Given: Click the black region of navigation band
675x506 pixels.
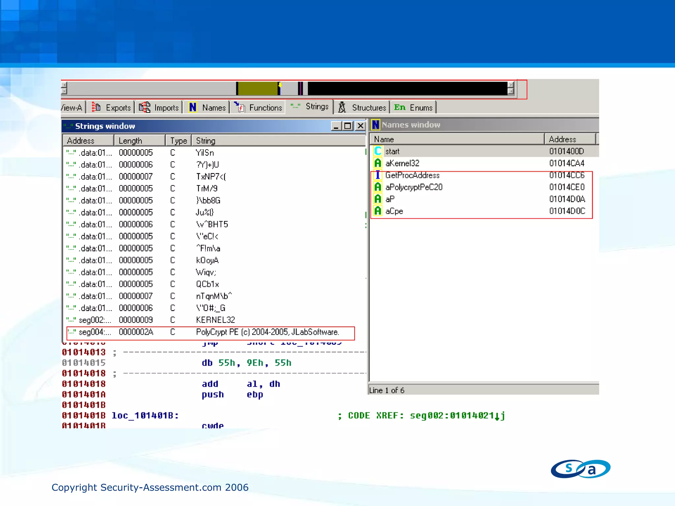Looking at the screenshot, I should tap(407, 89).
